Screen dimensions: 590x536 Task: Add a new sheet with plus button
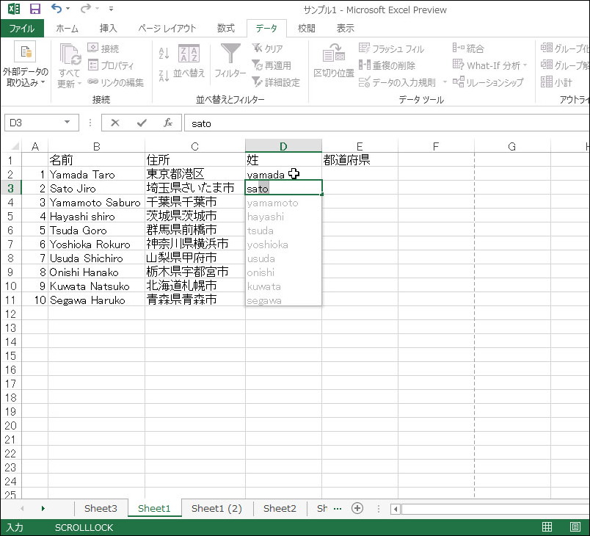(357, 508)
